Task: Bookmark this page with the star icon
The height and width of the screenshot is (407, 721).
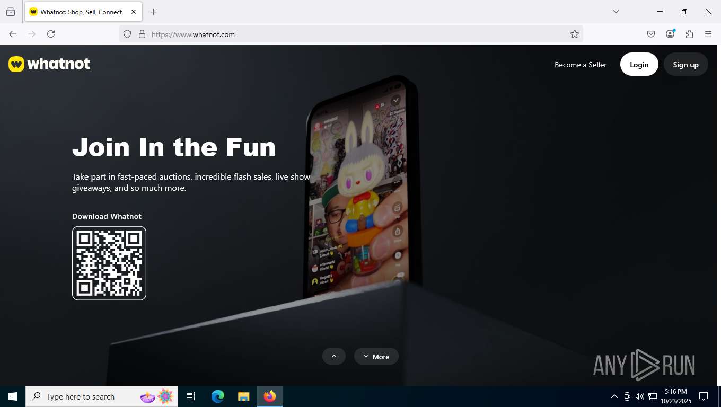Action: 575,34
